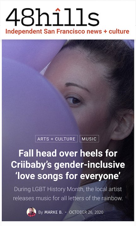This screenshot has width=136, height=226.
Task: Select the ARTS + CULTURE category tag
Action: pyautogui.click(x=56, y=139)
